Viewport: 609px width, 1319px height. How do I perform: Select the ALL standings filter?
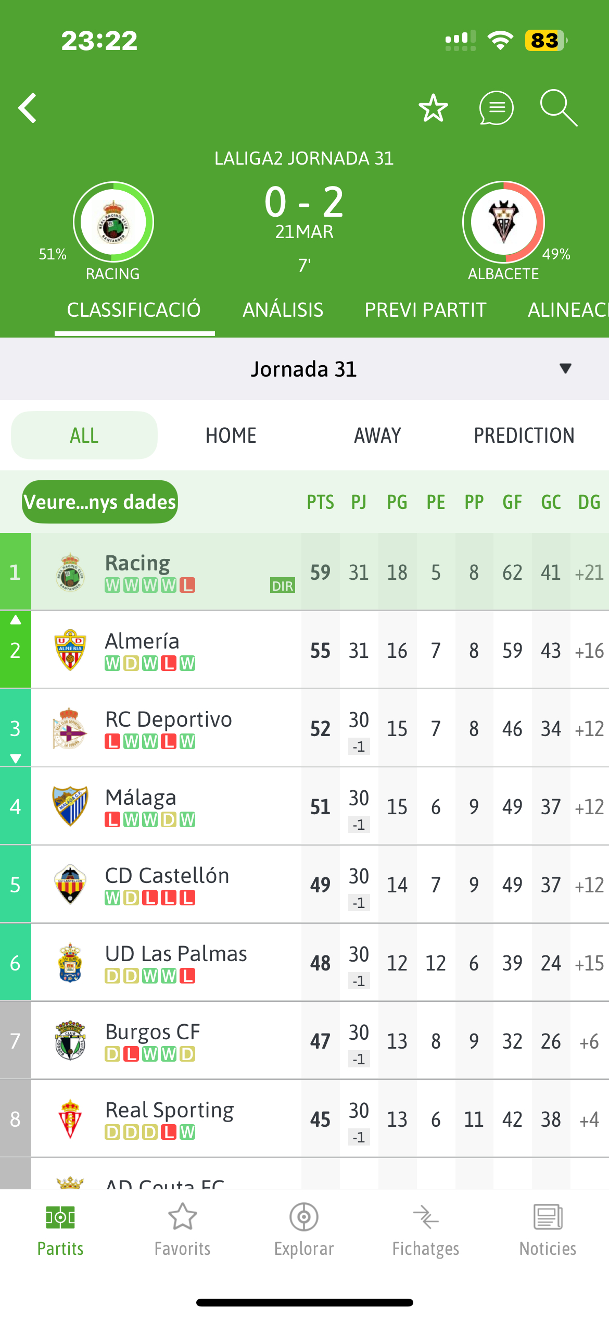coord(84,435)
